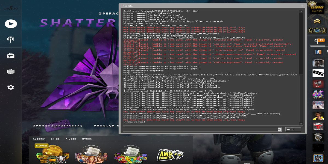Click the gold chevron rank icon
The height and width of the screenshot is (164, 328).
[317, 21]
